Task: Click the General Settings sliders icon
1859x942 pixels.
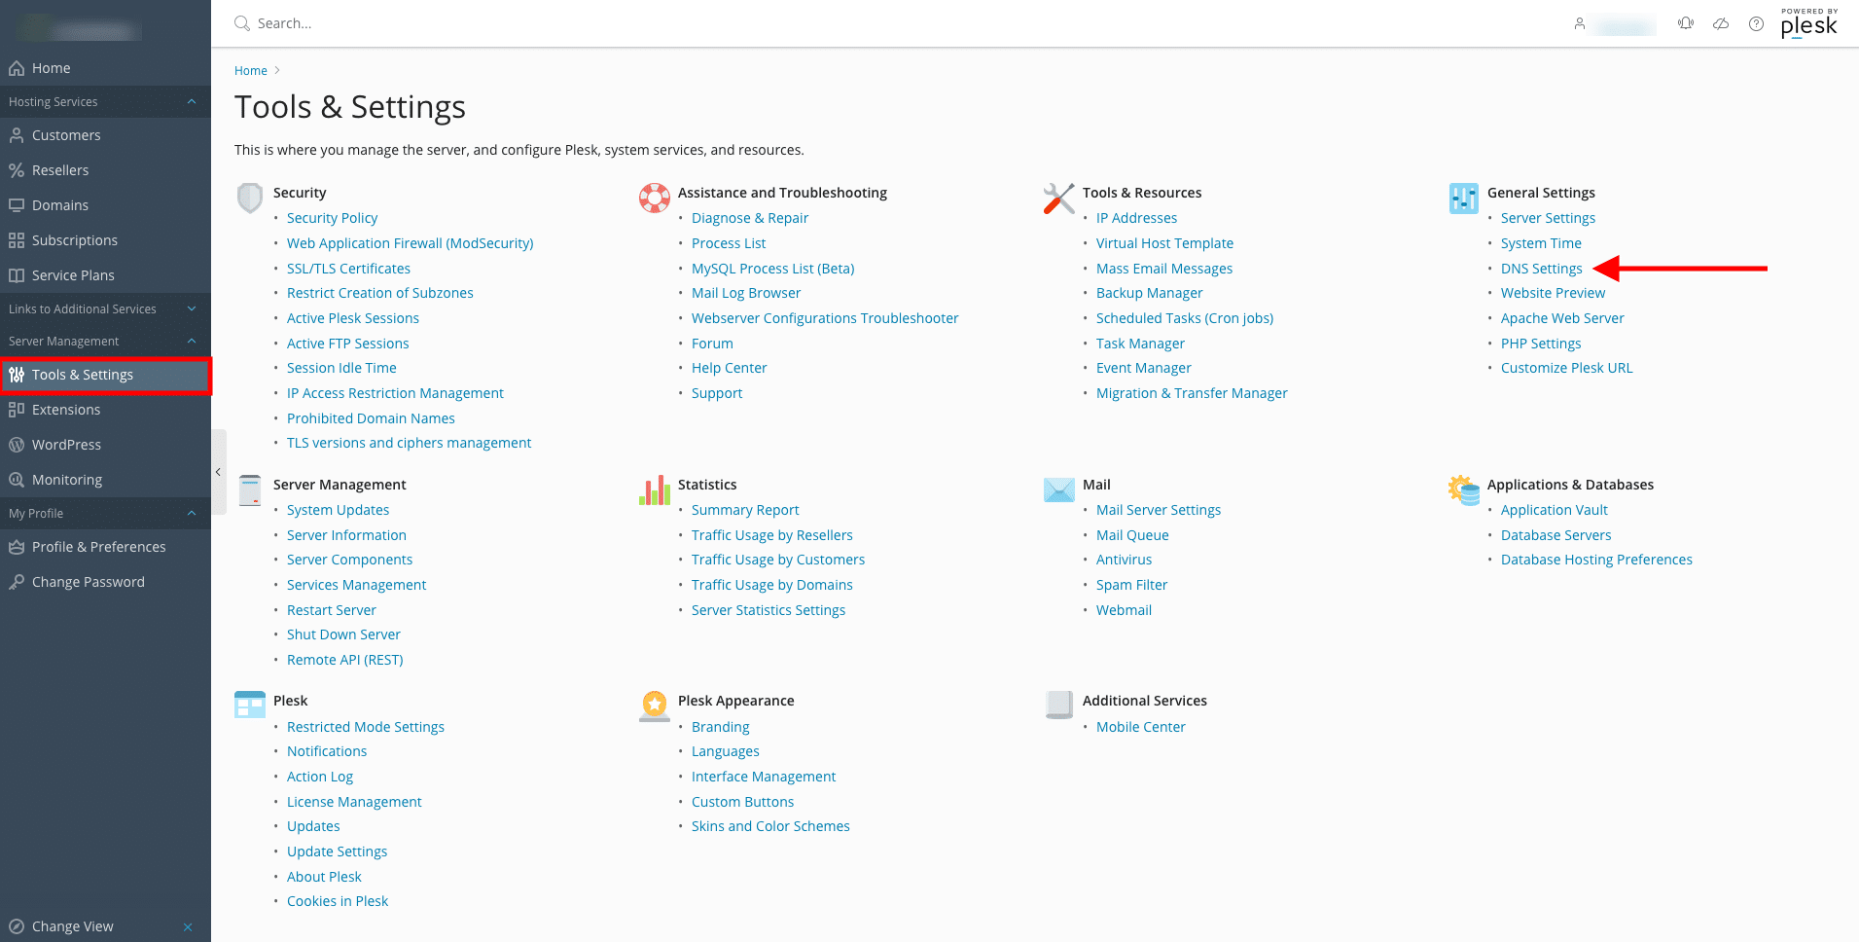Action: [x=1464, y=198]
